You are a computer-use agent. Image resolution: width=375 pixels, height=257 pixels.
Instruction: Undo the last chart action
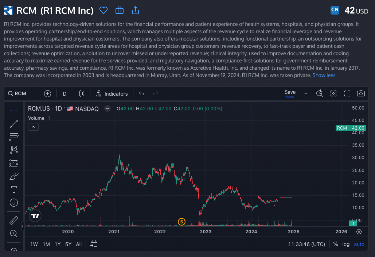(141, 93)
